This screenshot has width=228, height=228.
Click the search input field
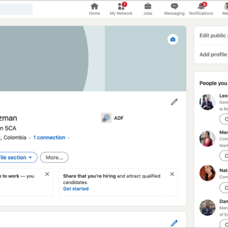coord(17,9)
